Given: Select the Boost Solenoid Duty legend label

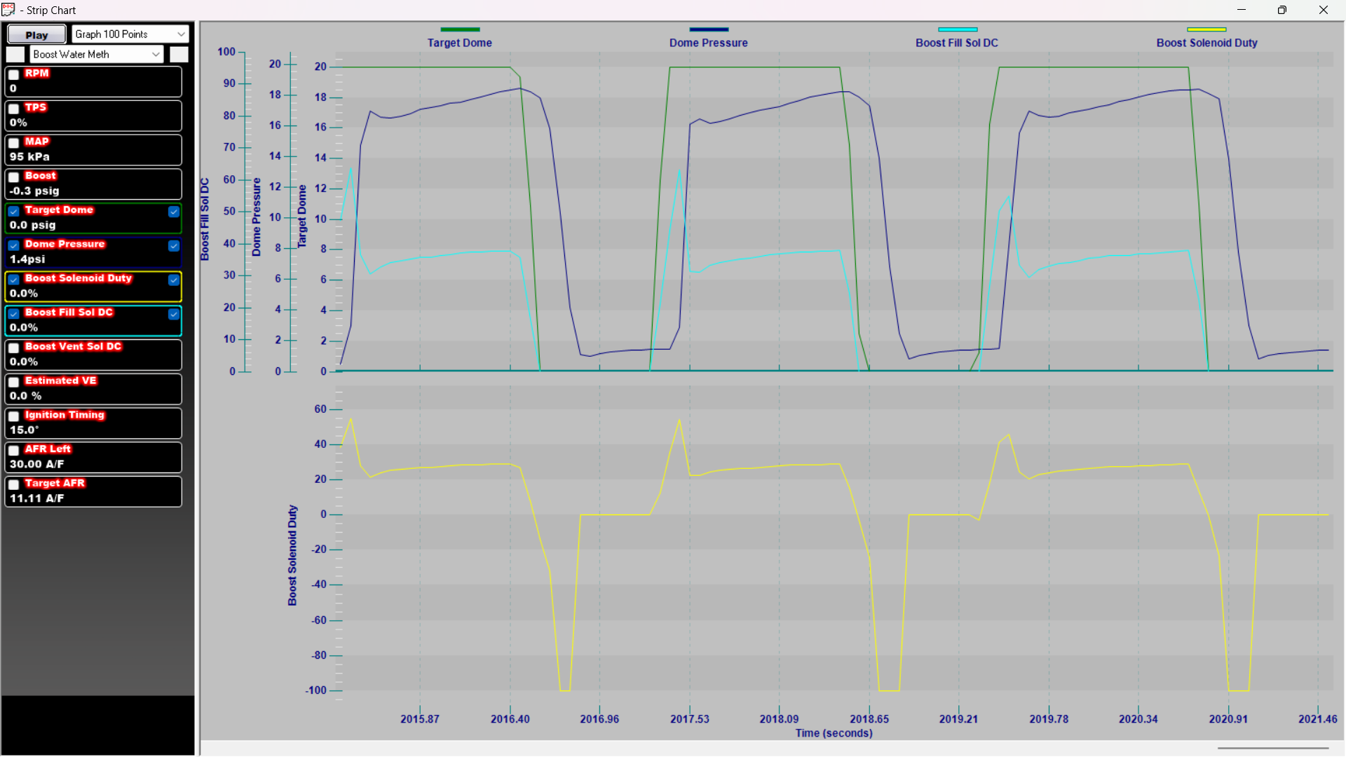Looking at the screenshot, I should 1206,43.
